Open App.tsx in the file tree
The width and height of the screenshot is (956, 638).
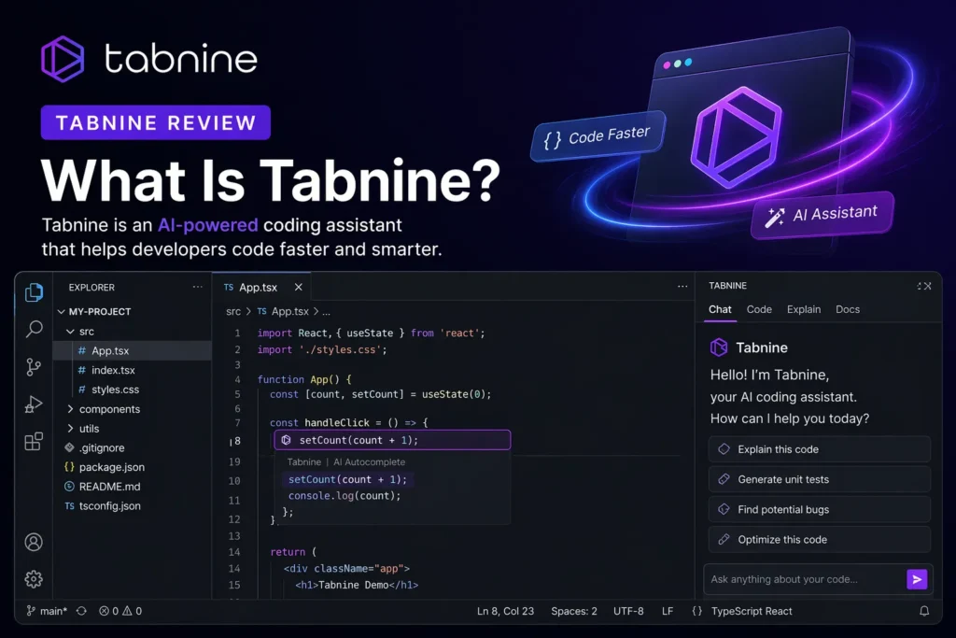click(133, 350)
